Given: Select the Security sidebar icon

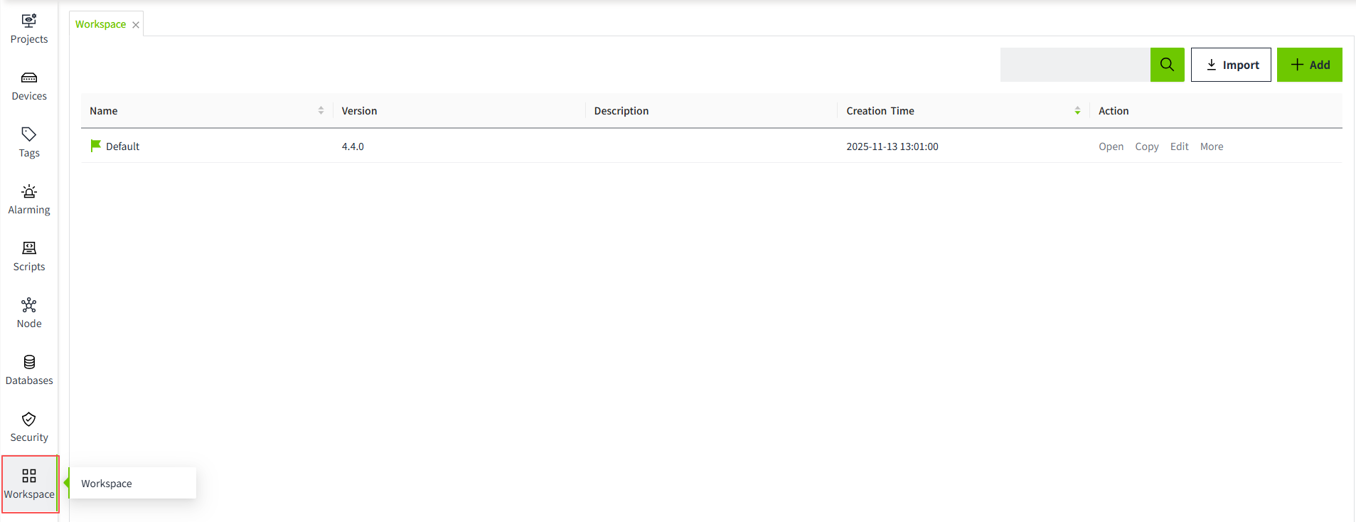Looking at the screenshot, I should (x=29, y=427).
